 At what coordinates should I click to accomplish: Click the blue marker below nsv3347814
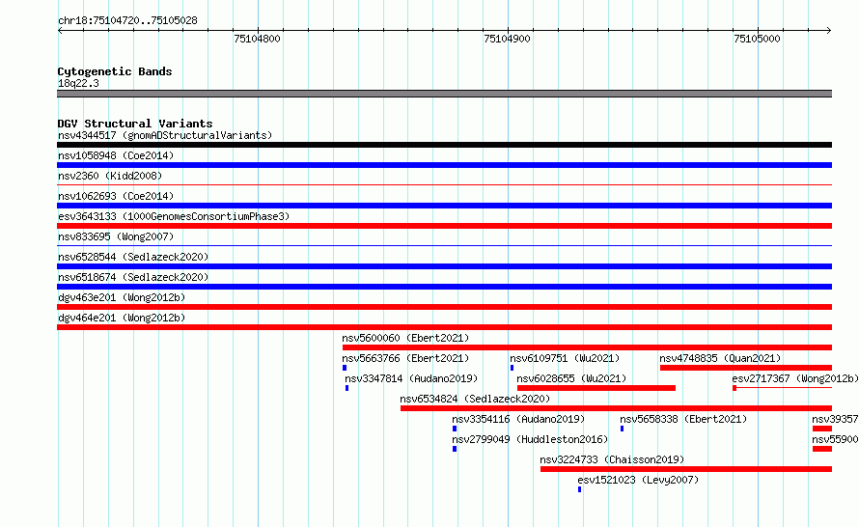pyautogui.click(x=346, y=388)
